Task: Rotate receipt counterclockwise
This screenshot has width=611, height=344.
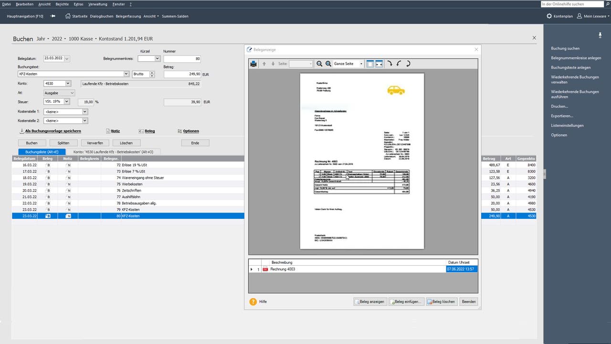Action: tap(399, 64)
